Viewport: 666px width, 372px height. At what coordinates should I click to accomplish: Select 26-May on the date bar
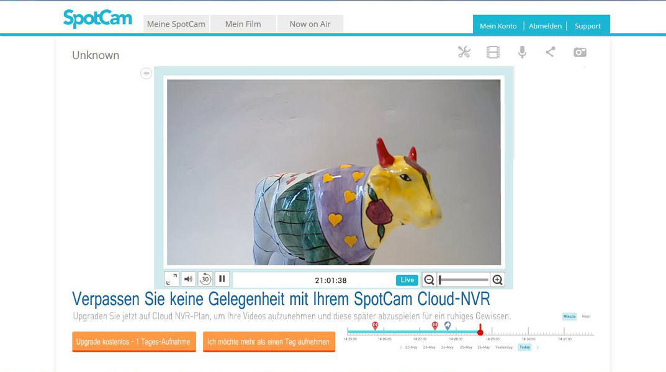click(x=484, y=347)
